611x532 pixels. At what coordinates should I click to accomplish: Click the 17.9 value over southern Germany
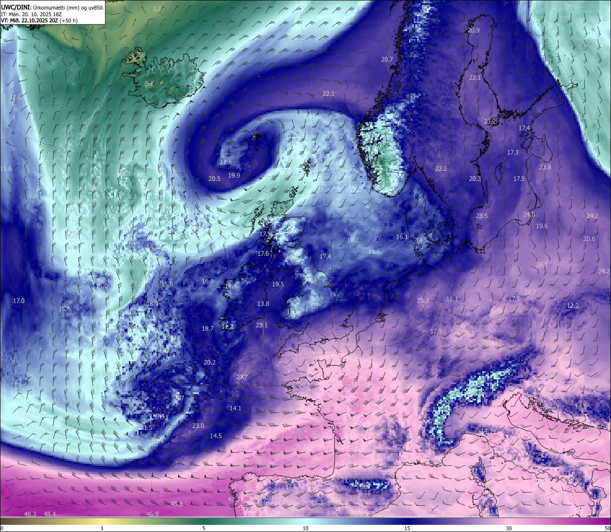(x=436, y=331)
